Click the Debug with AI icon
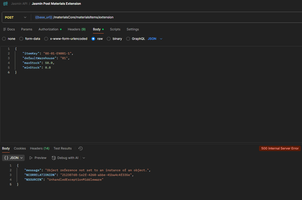 coord(54,158)
